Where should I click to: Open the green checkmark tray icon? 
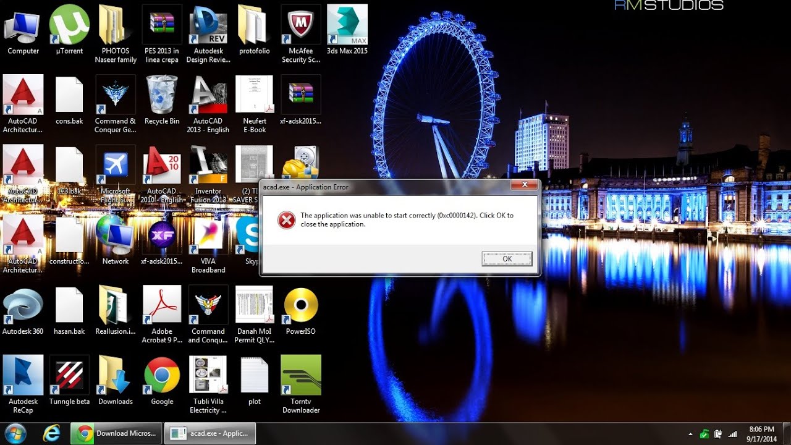pos(704,434)
